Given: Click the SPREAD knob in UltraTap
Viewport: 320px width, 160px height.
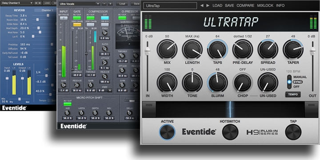Looking at the screenshot, I should pos(268,49).
